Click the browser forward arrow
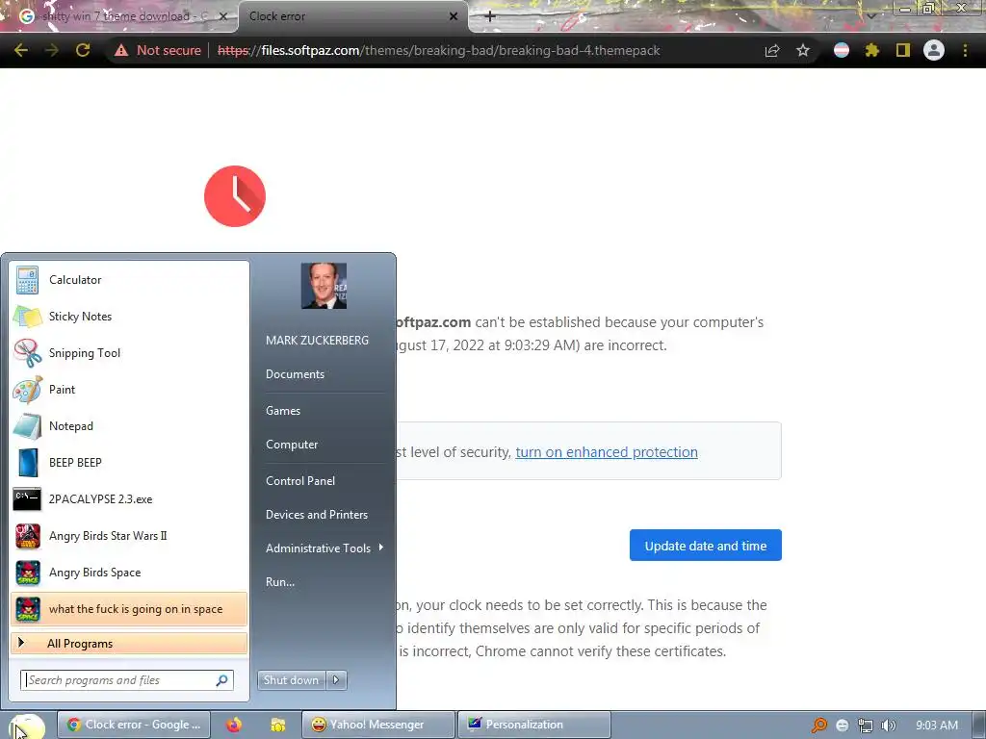 point(52,50)
